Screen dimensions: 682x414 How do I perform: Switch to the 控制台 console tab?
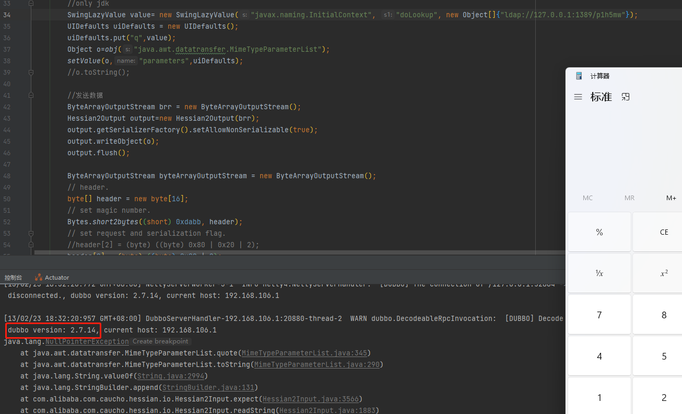click(x=14, y=278)
